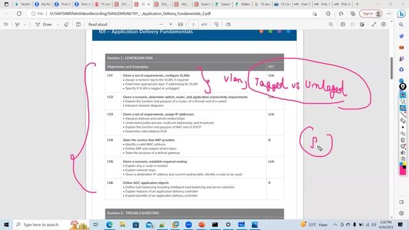This screenshot has width=409, height=230.
Task: Click the page view settings icon
Action: pyautogui.click(x=228, y=24)
